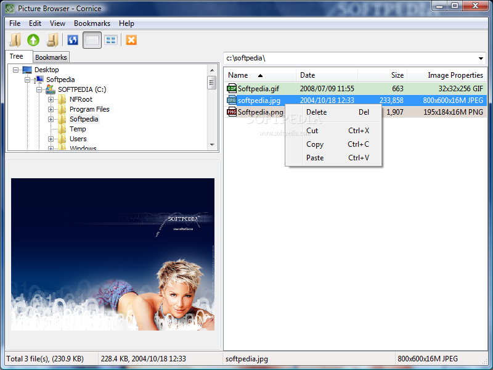This screenshot has width=493, height=370.
Task: Click the Cornice app icon in title bar
Action: tap(10, 9)
